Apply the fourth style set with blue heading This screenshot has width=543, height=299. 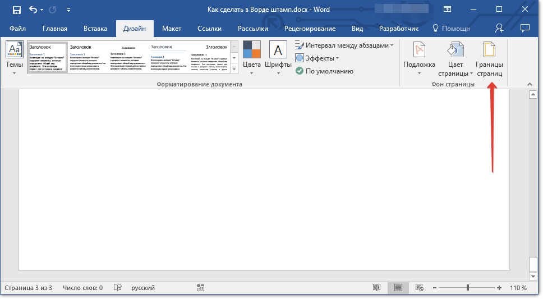pos(169,57)
